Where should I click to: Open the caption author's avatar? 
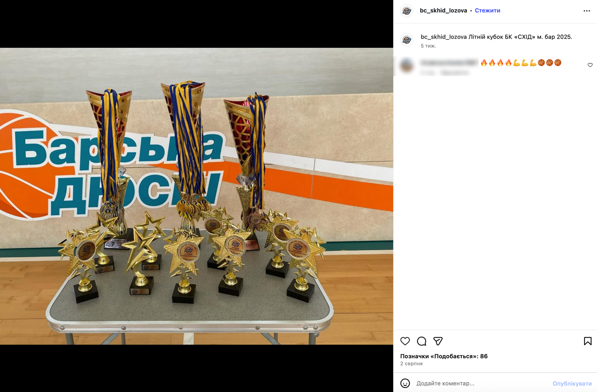tap(407, 40)
